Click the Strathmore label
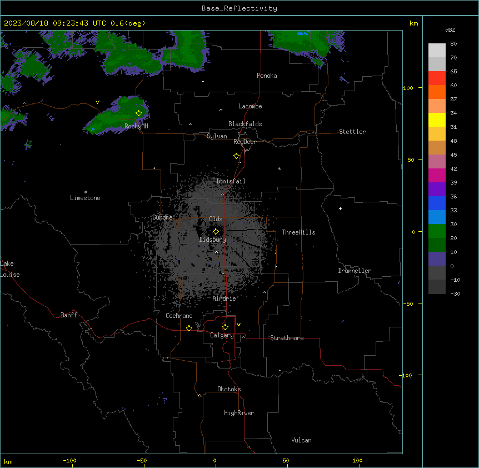This screenshot has height=468, width=479. click(x=287, y=338)
